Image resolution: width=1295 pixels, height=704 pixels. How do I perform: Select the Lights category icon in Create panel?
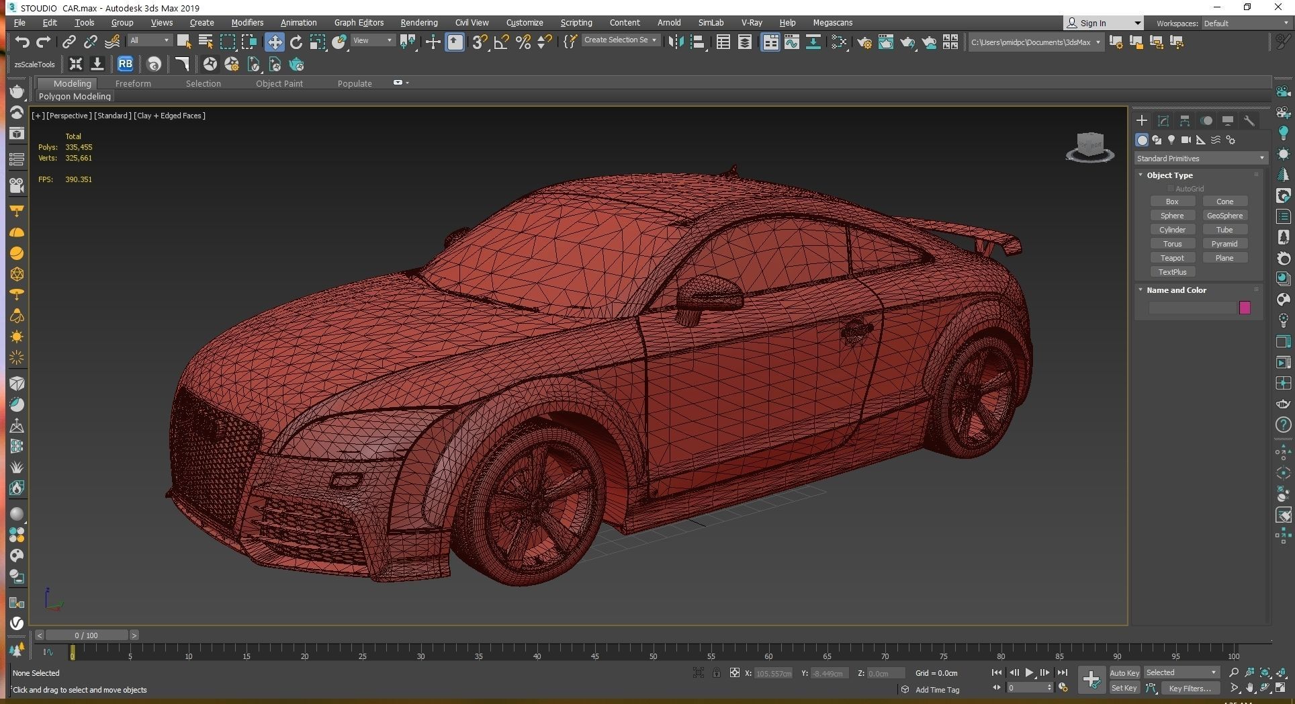click(x=1171, y=140)
